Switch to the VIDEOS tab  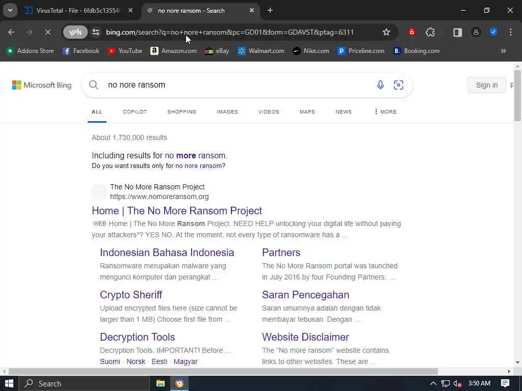coord(269,112)
